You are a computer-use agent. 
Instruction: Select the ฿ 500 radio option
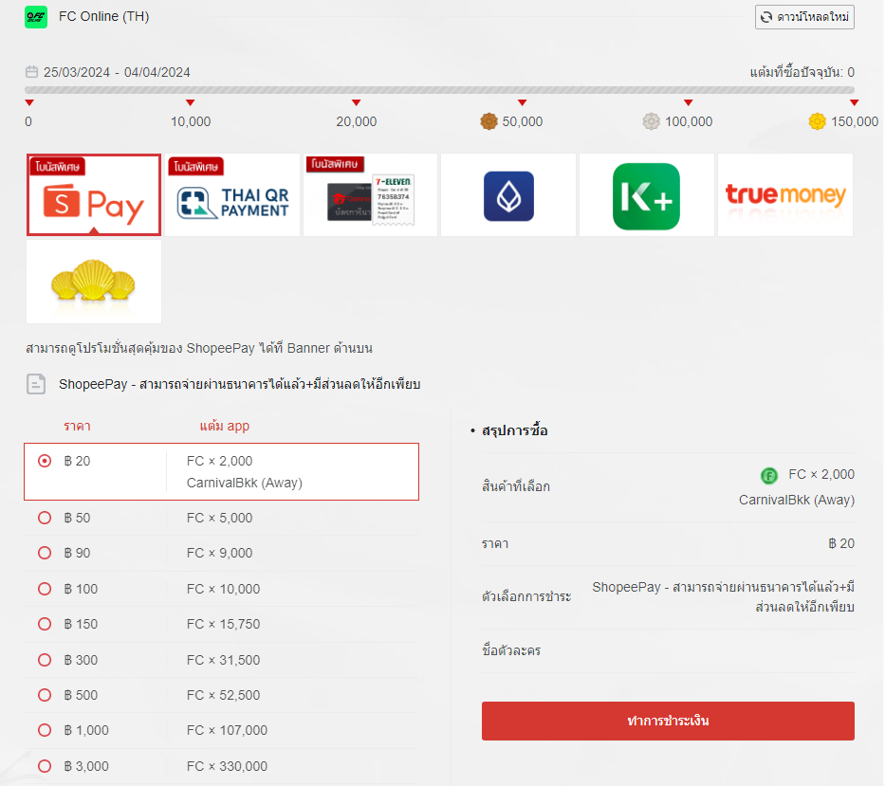45,695
